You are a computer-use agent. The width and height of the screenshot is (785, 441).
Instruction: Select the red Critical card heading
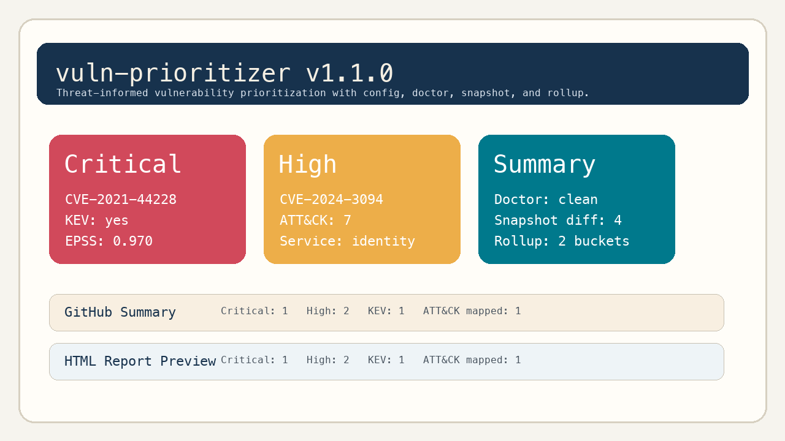click(123, 164)
